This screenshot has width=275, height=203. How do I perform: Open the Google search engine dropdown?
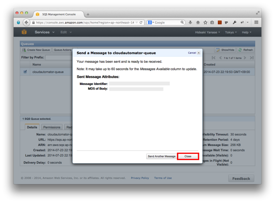point(151,22)
